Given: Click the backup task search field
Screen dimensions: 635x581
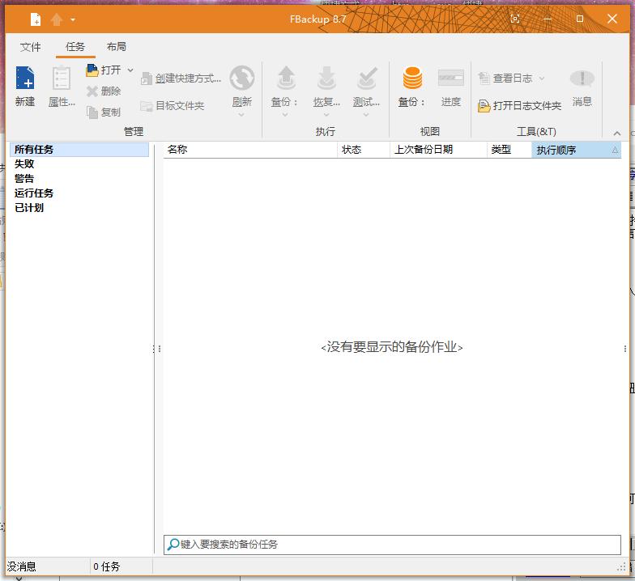Looking at the screenshot, I should coord(392,545).
